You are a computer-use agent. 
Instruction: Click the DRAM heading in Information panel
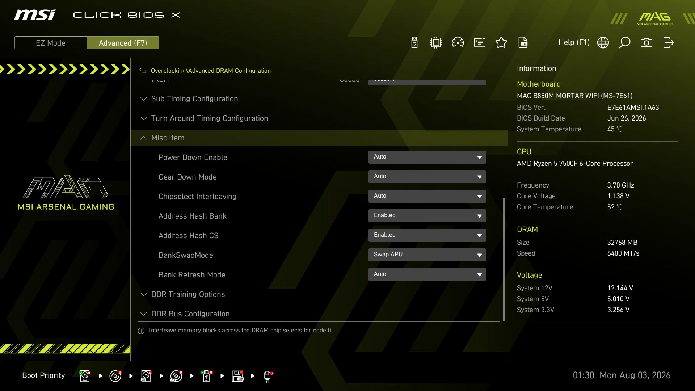click(527, 230)
